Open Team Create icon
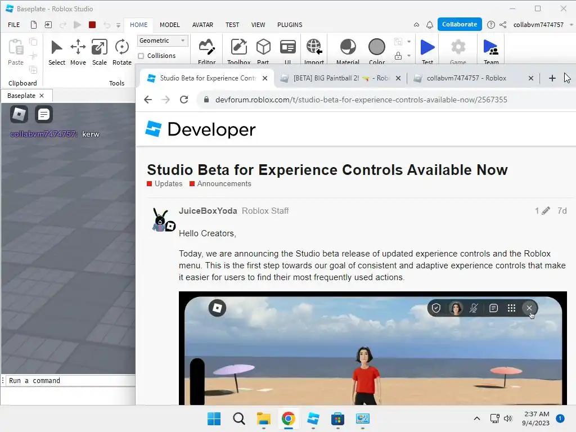576x432 pixels. 490,51
